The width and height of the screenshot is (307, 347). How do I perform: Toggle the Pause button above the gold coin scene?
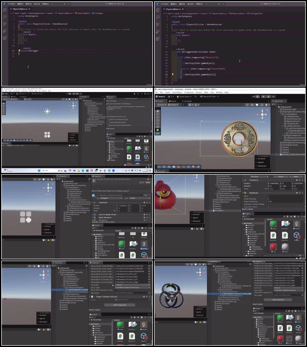[268, 97]
